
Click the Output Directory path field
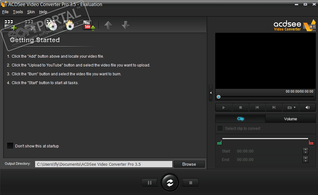click(104, 164)
